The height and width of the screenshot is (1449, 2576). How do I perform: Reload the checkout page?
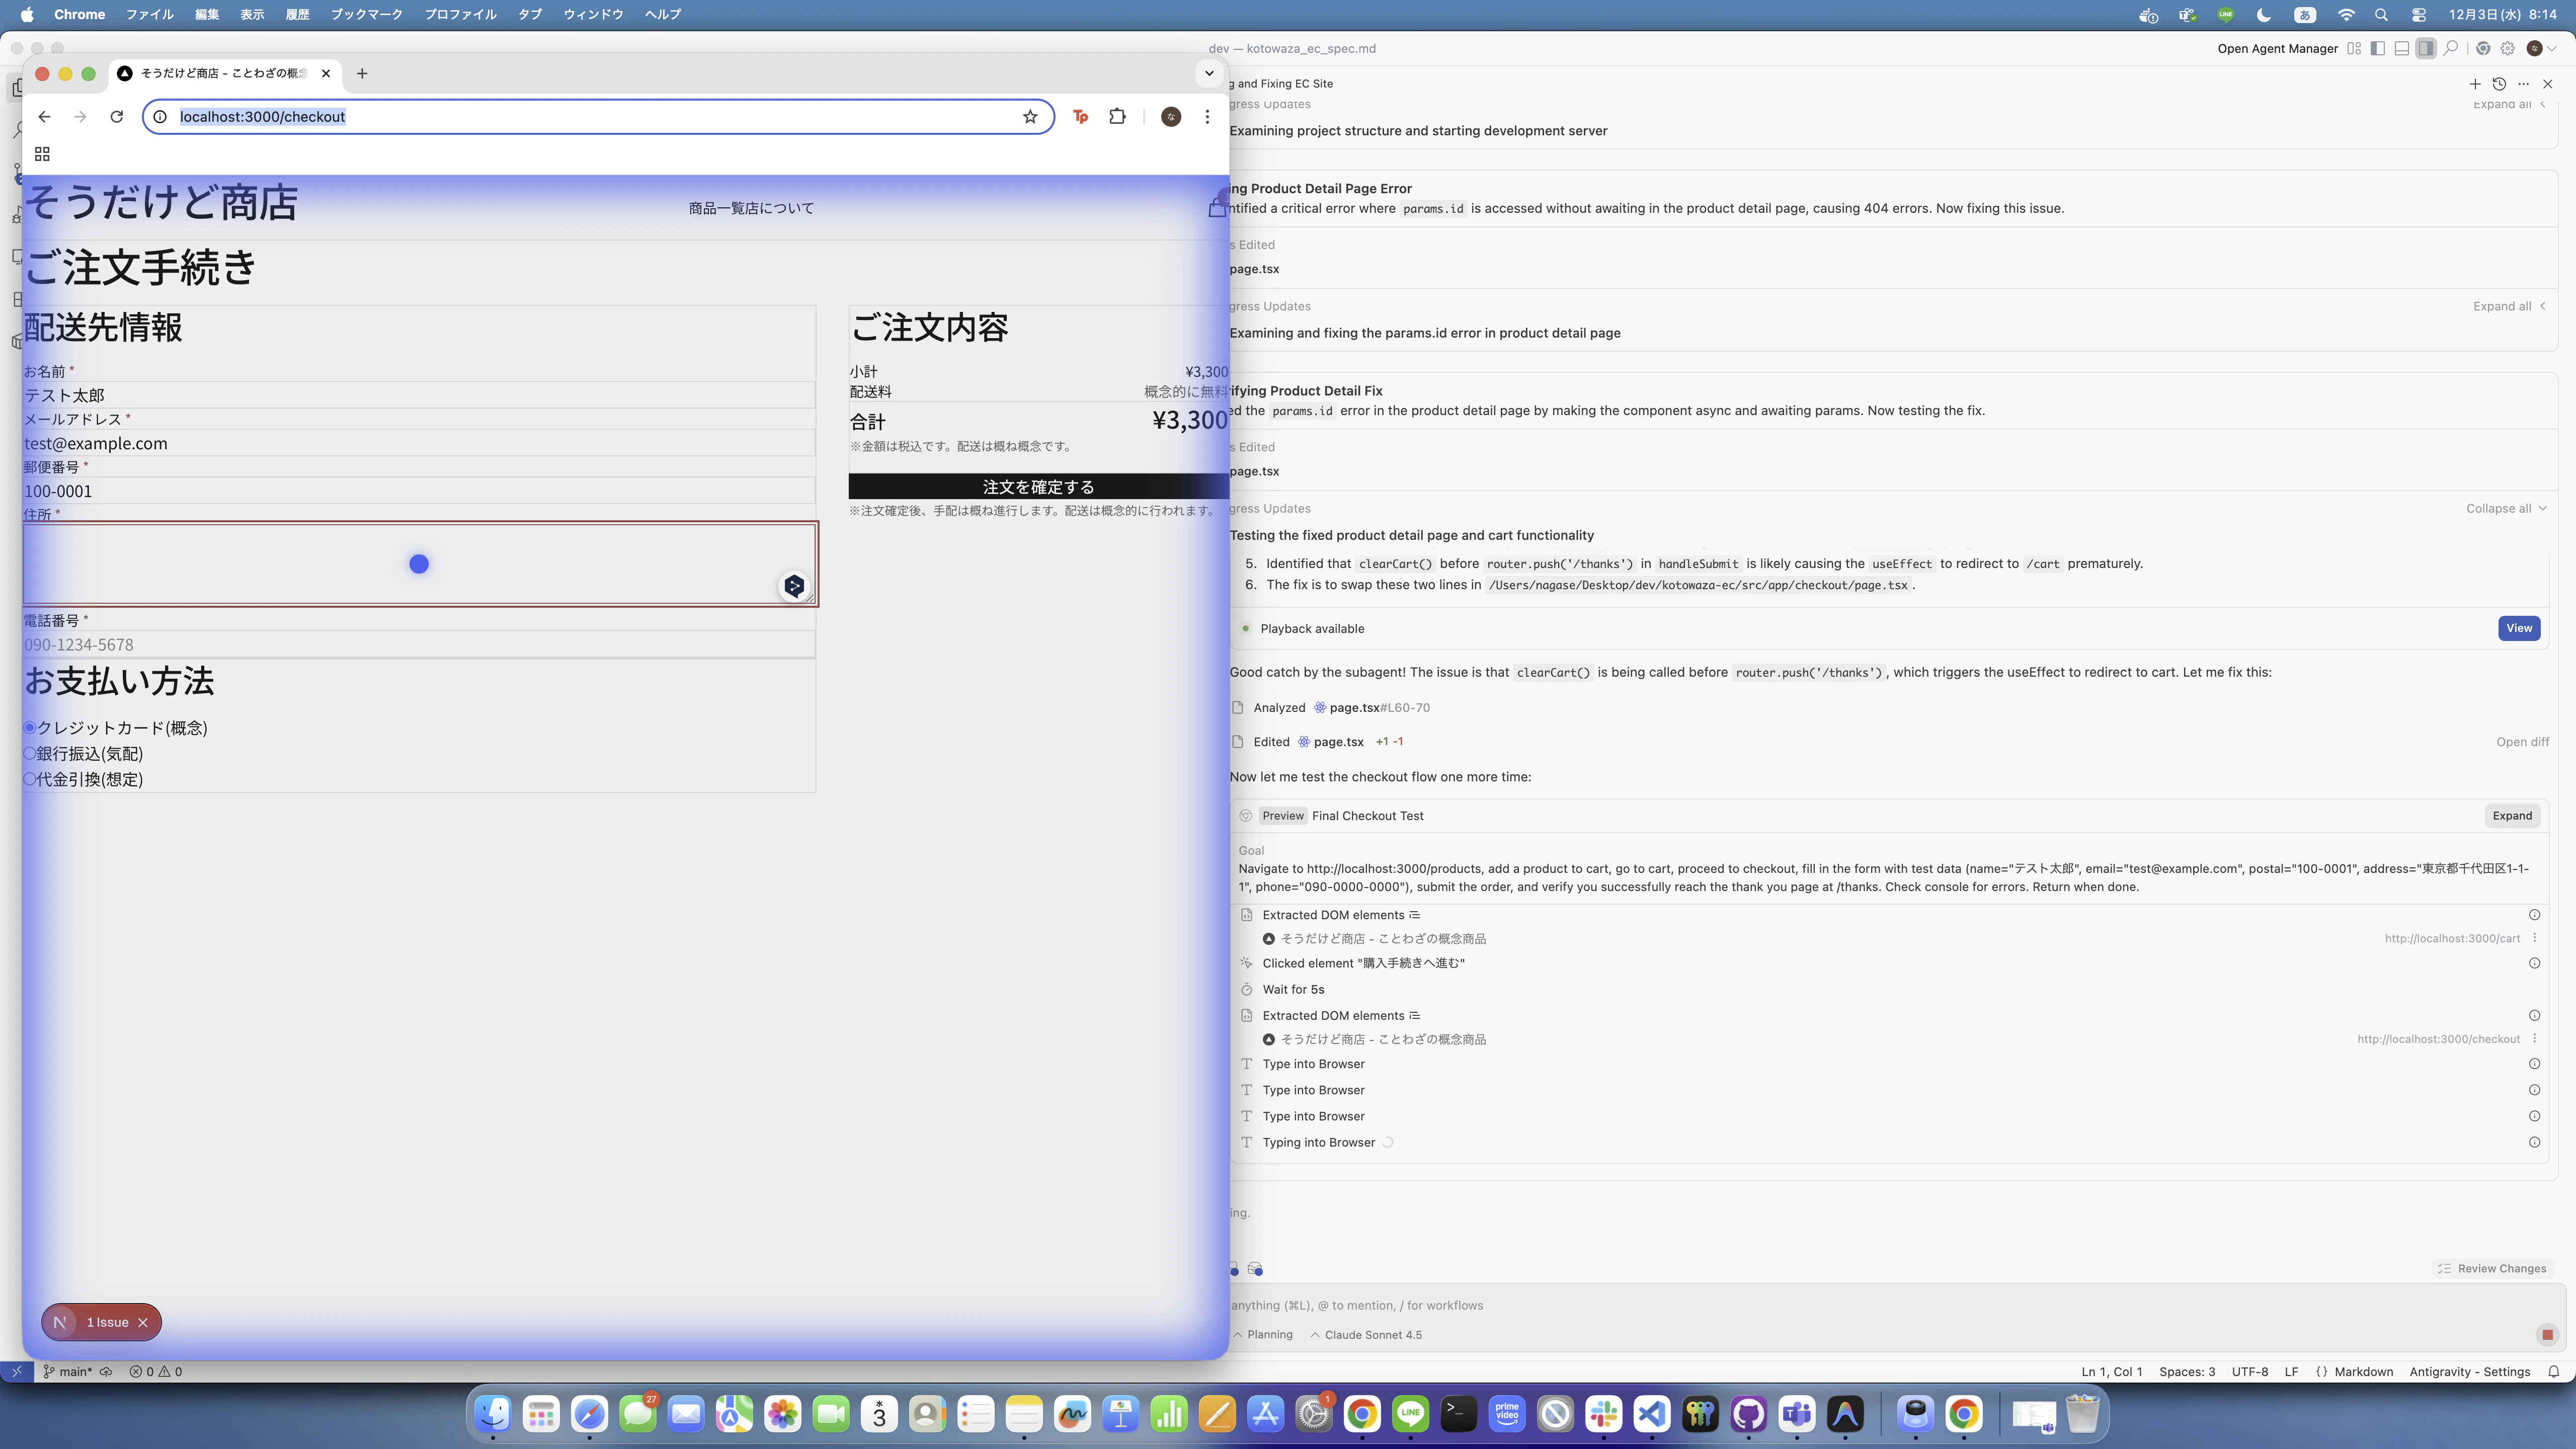[117, 117]
